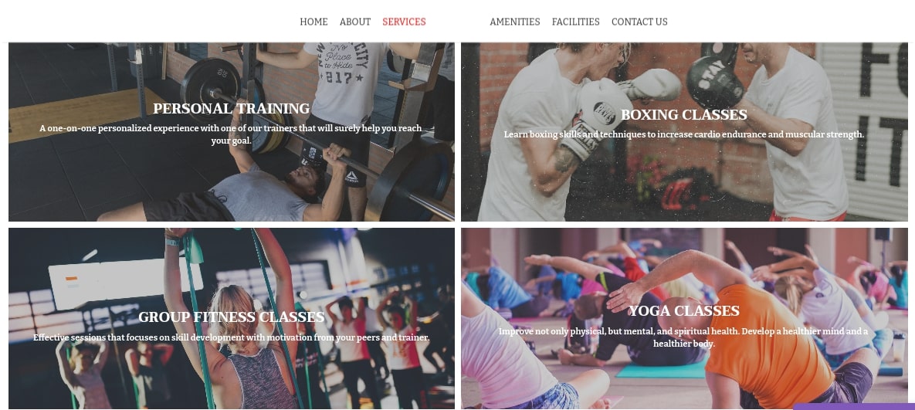Click the empty logo gap in navigation bar
Image resolution: width=915 pixels, height=410 pixels.
point(458,22)
